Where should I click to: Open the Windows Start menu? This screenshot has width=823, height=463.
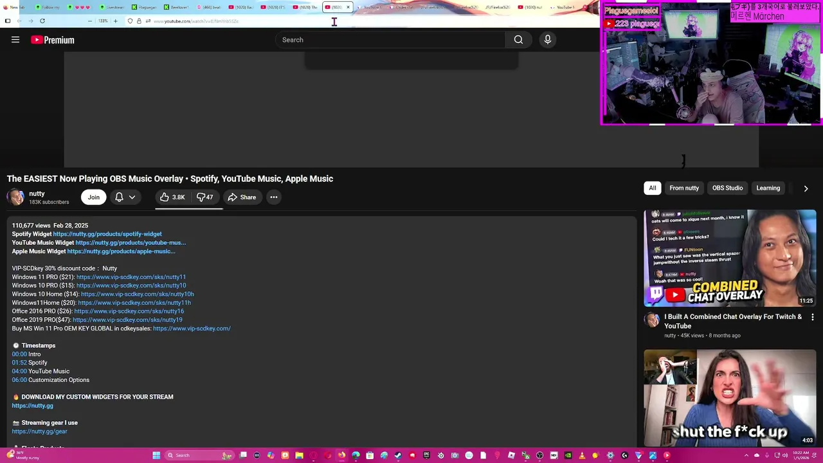click(x=156, y=455)
